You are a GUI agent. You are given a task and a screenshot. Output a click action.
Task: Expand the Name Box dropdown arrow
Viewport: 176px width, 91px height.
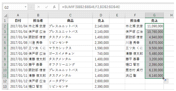(25, 7)
